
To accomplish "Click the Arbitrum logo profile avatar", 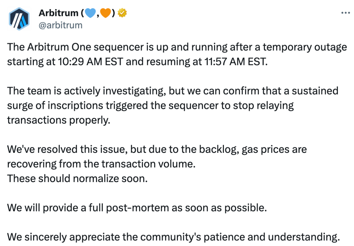I will click(19, 19).
